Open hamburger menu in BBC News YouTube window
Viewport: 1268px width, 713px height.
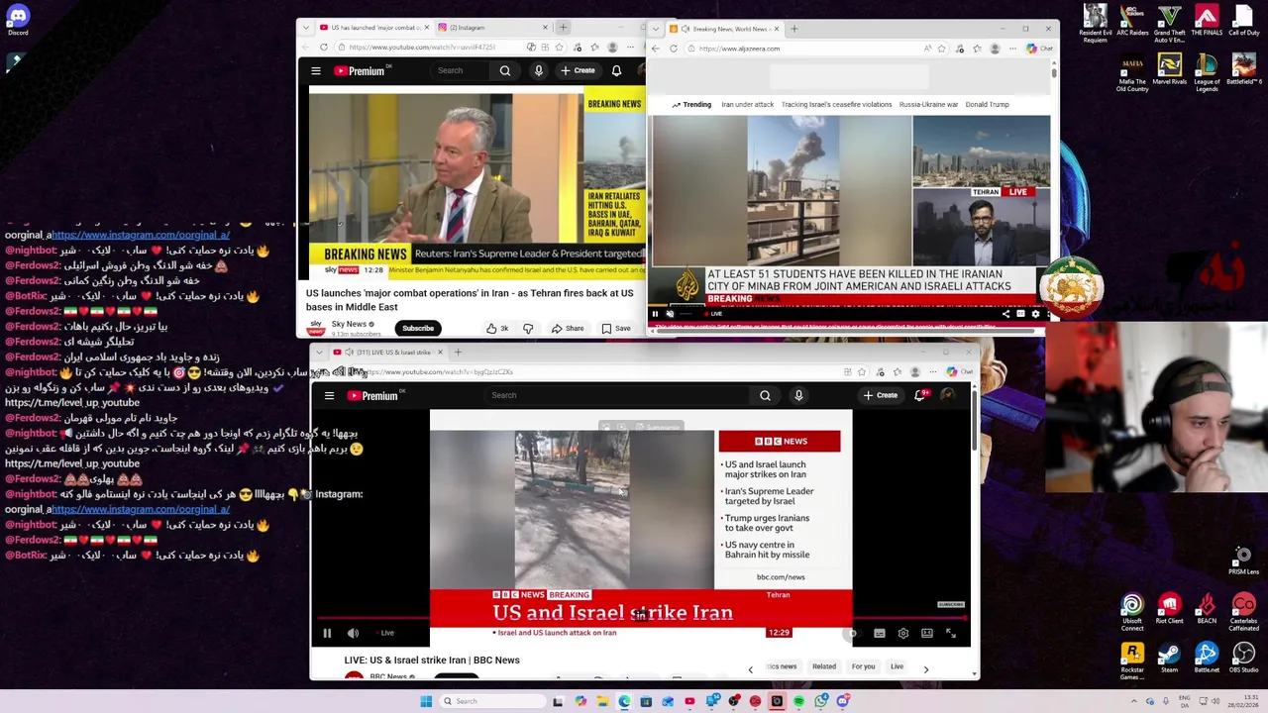pos(329,395)
